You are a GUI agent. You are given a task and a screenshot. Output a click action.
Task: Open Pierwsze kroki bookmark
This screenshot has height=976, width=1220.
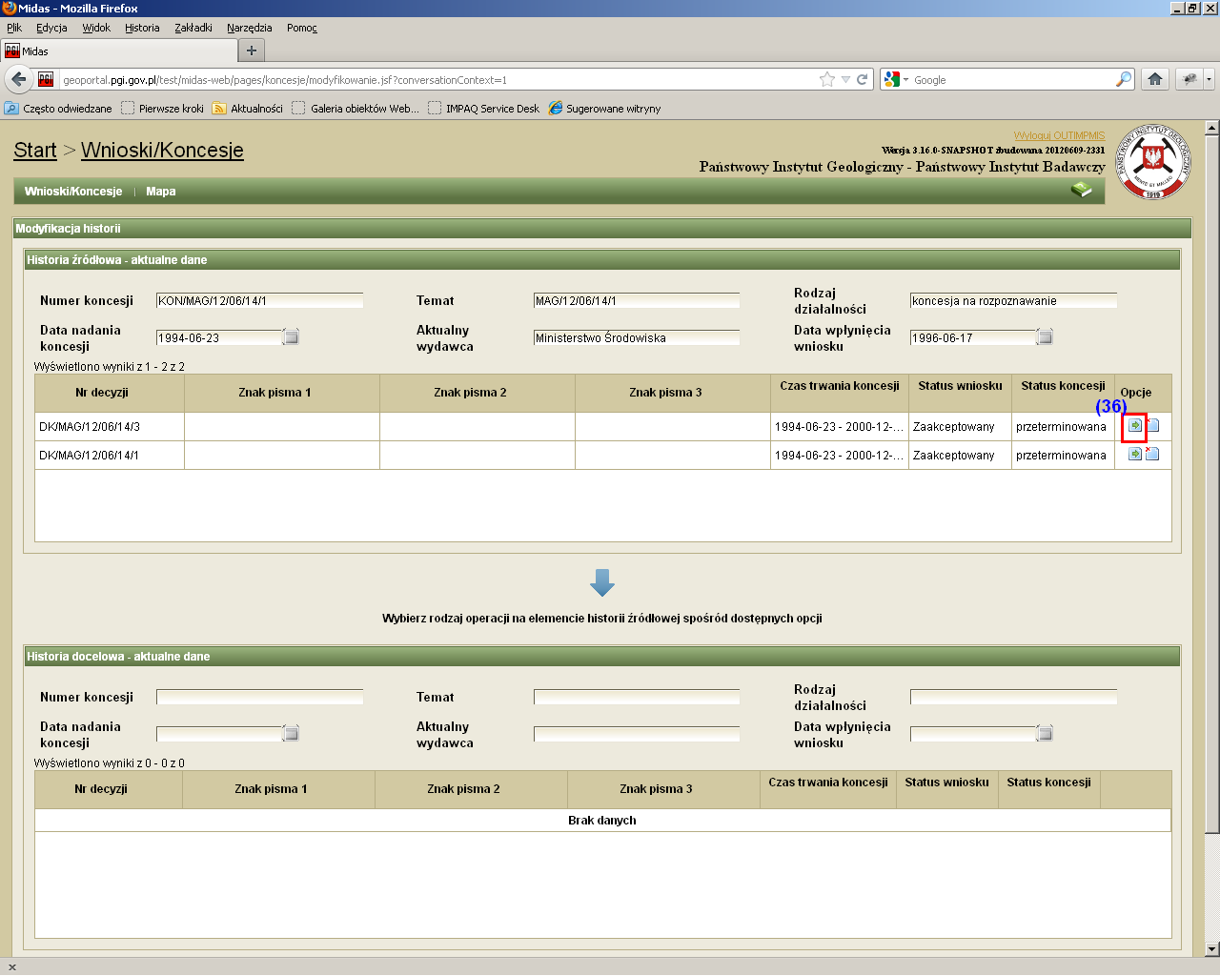162,109
